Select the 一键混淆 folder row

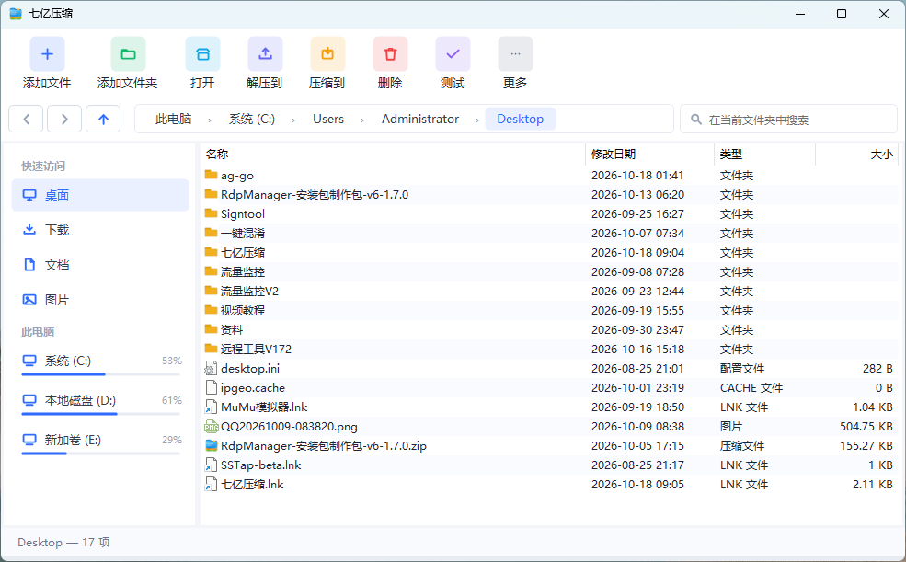point(549,234)
